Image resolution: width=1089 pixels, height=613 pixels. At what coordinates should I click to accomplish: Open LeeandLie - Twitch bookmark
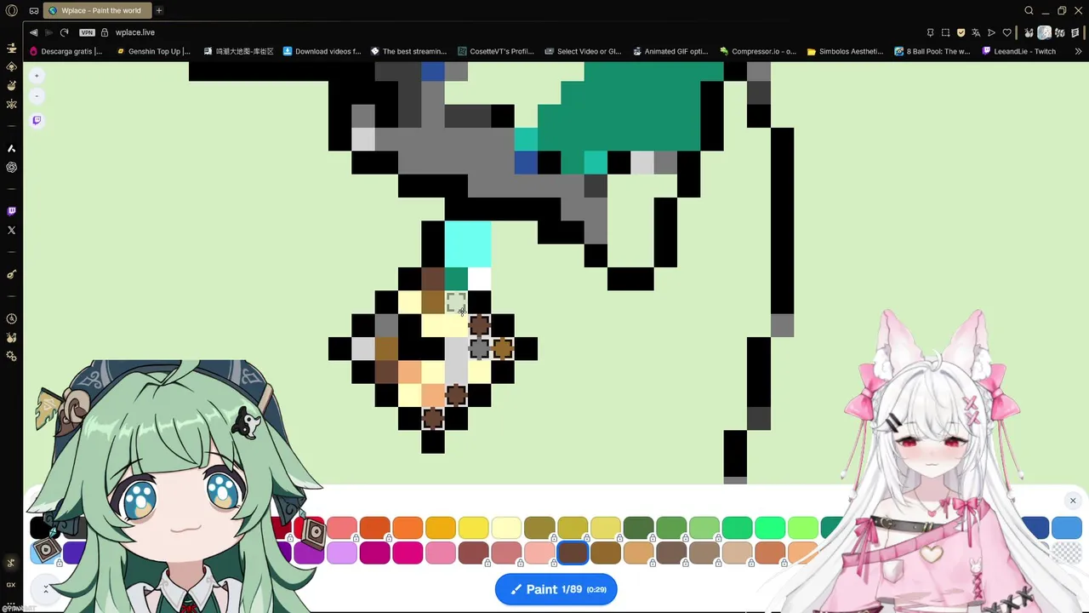coord(1018,51)
